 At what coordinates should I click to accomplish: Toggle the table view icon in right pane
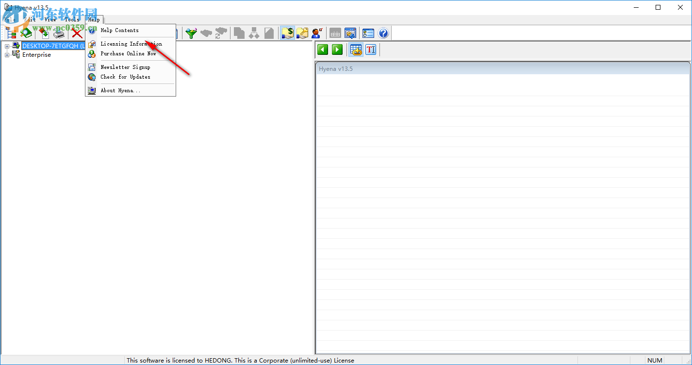(x=356, y=50)
